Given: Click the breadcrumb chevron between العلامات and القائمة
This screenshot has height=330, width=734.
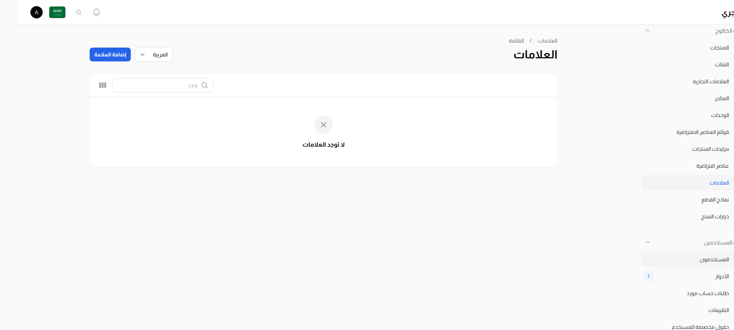Looking at the screenshot, I should pos(531,40).
